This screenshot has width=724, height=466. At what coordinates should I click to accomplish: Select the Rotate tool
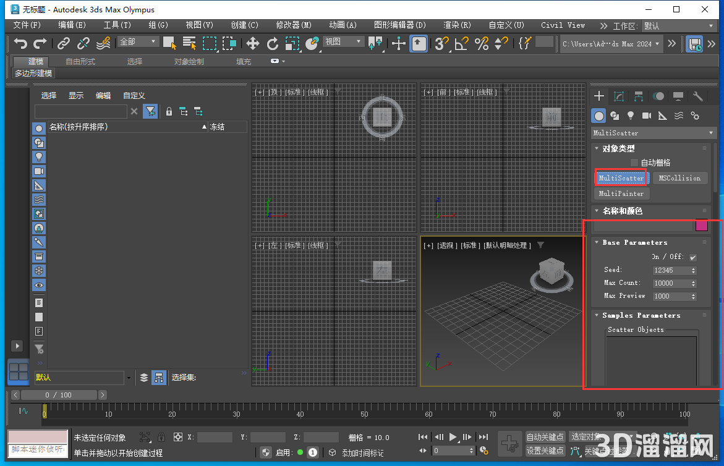pos(273,44)
